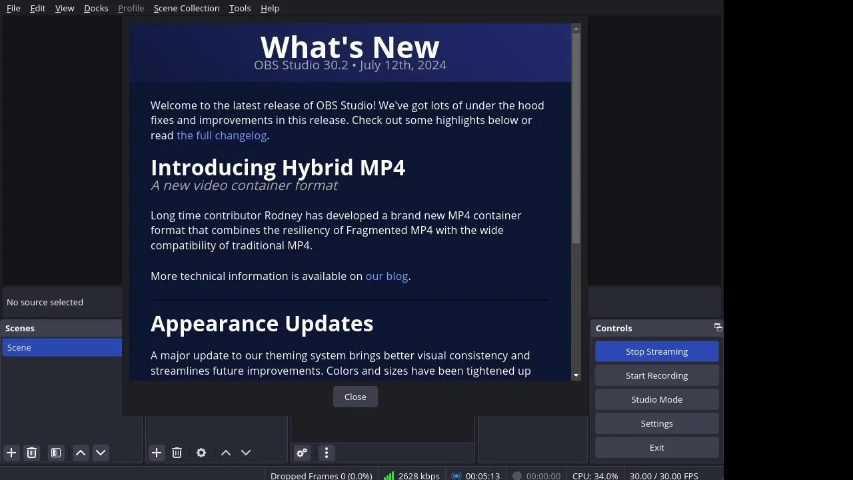Move source down with arrow icon
This screenshot has width=853, height=480.
pos(246,453)
